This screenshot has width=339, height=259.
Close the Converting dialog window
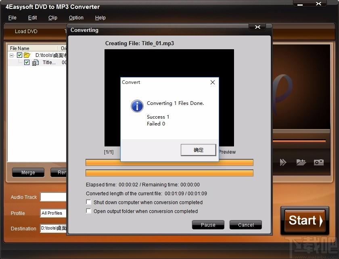pyautogui.click(x=257, y=27)
